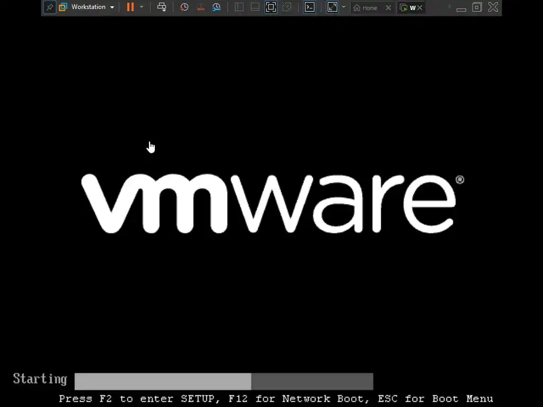Screen dimensions: 543x407
Task: Restore down the Workstation window
Action: click(477, 7)
